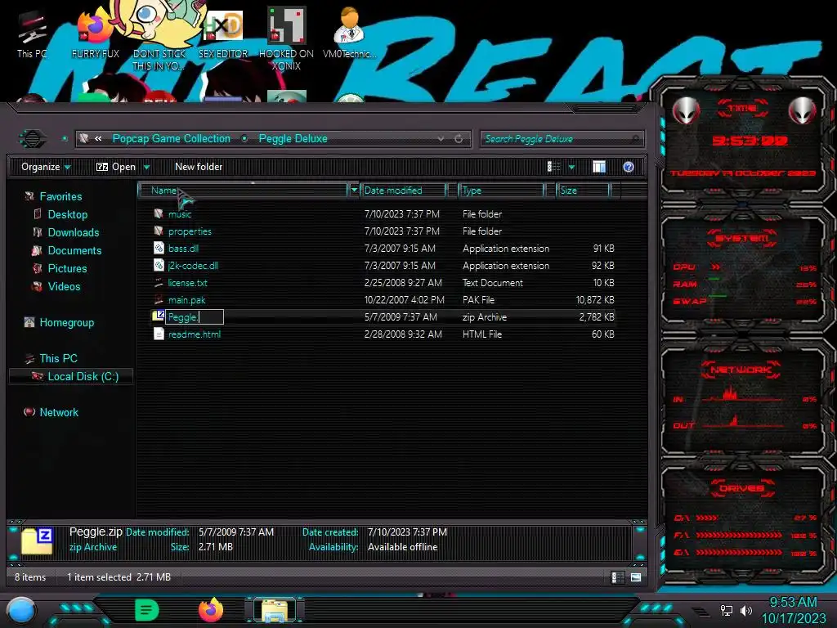Open the FURRY FUX Firefox desktop shortcut

tap(95, 34)
